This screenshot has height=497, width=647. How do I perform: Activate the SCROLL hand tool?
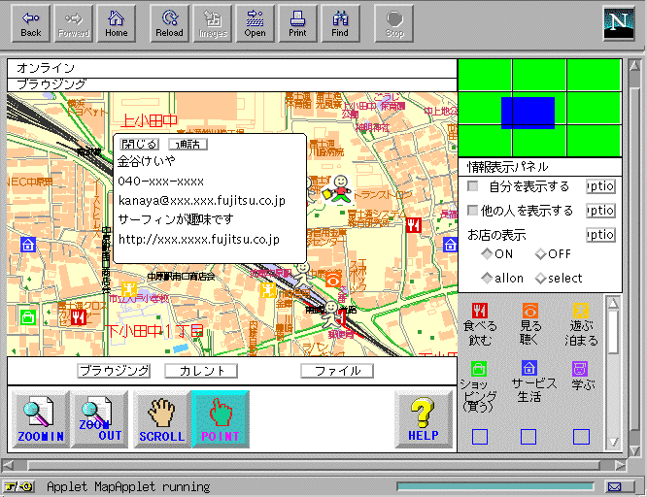pos(160,420)
